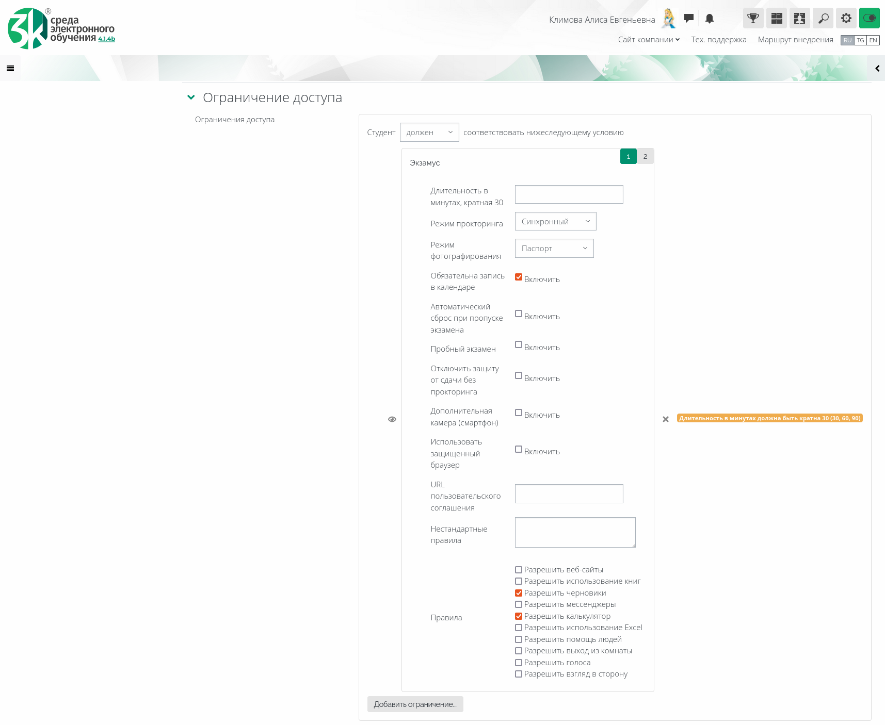The image size is (885, 725).
Task: Open the 'Тех. поддержка' link
Action: coord(718,40)
